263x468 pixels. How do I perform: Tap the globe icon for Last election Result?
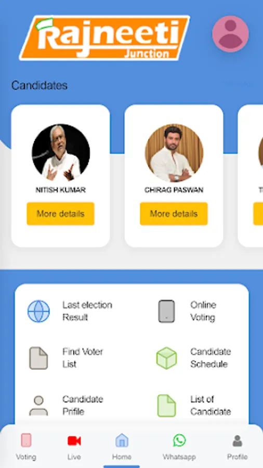coord(38,311)
